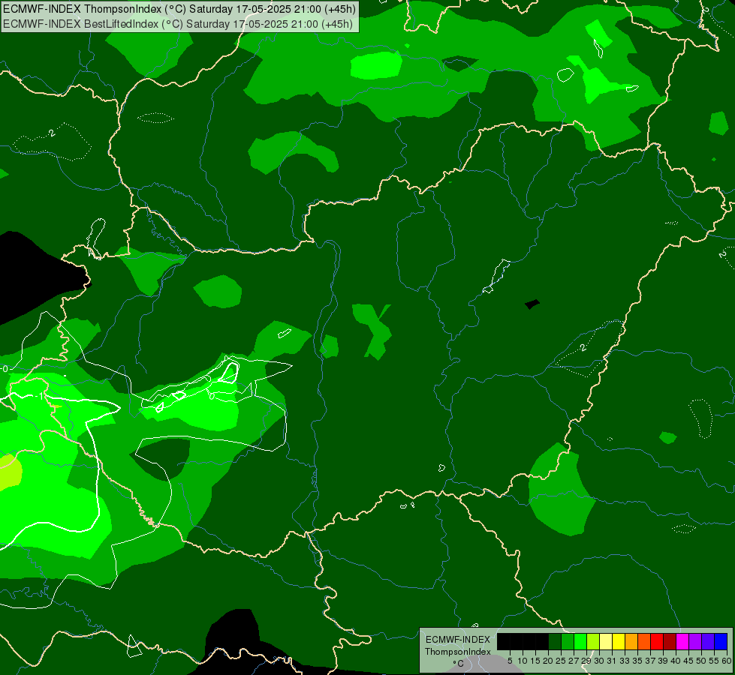Click the legend scale value 25
The width and height of the screenshot is (735, 675).
pos(561,661)
